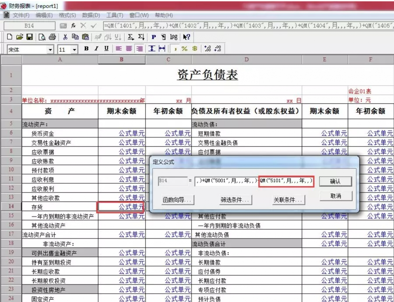Viewport: 394px width, 302px height.
Task: Select column header D
Action: coord(246,59)
